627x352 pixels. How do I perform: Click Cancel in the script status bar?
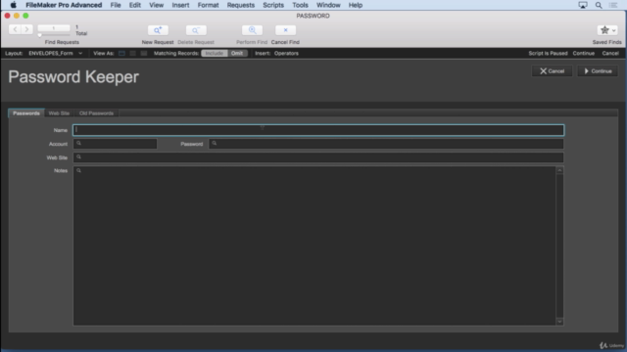(x=610, y=54)
